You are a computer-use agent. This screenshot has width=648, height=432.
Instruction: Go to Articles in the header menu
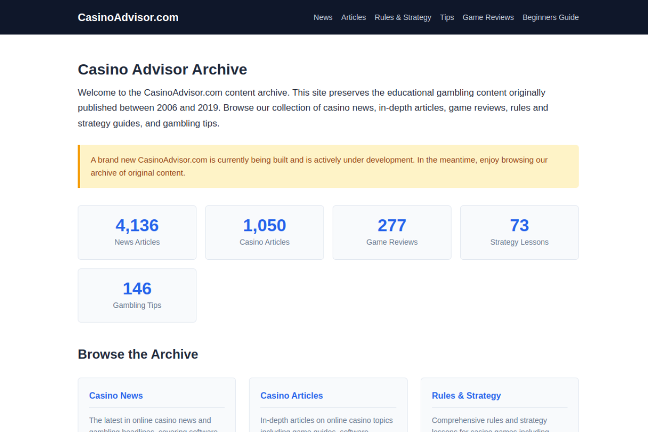pos(353,17)
